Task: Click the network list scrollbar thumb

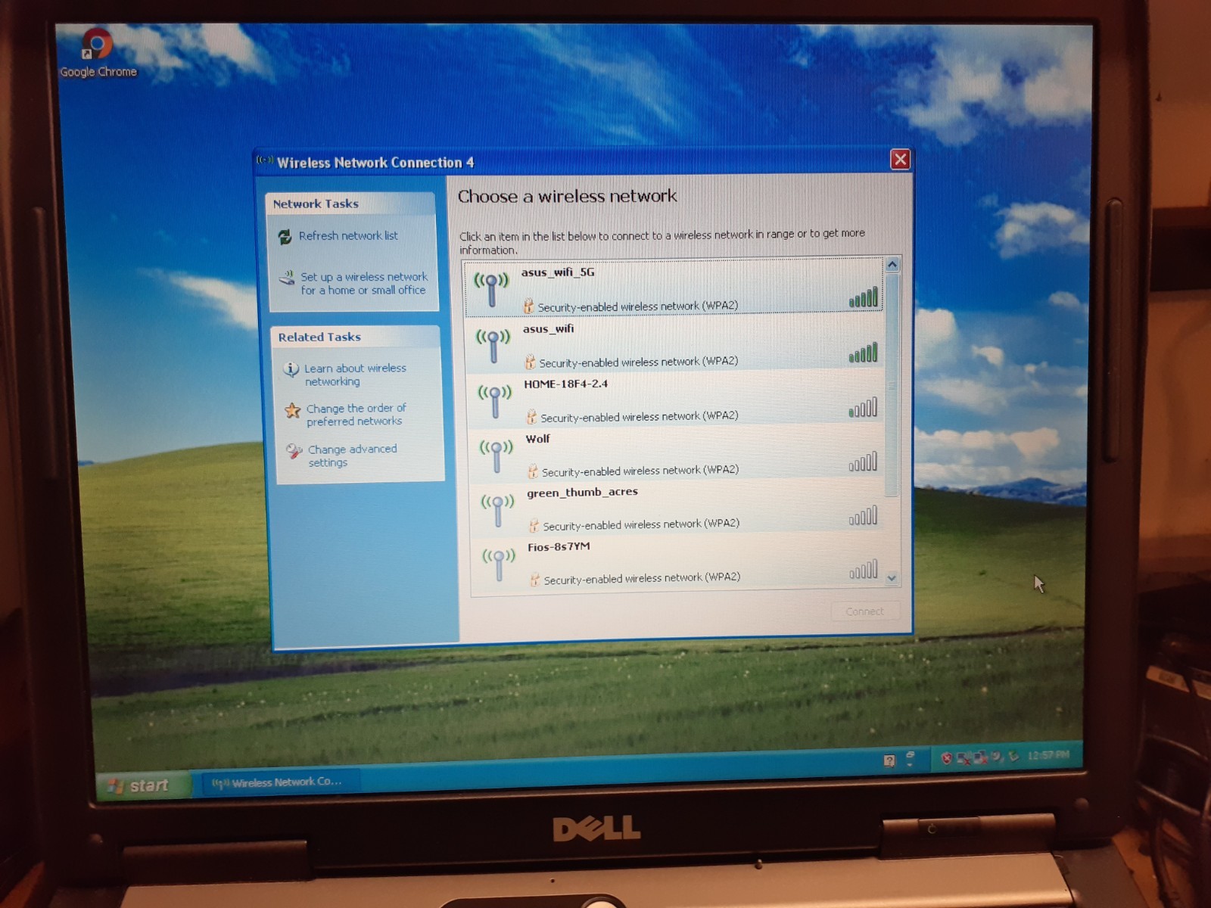Action: tap(892, 384)
